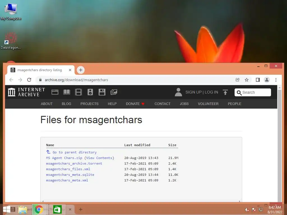Open the Chrome profile avatar
The image size is (287, 215).
[267, 80]
